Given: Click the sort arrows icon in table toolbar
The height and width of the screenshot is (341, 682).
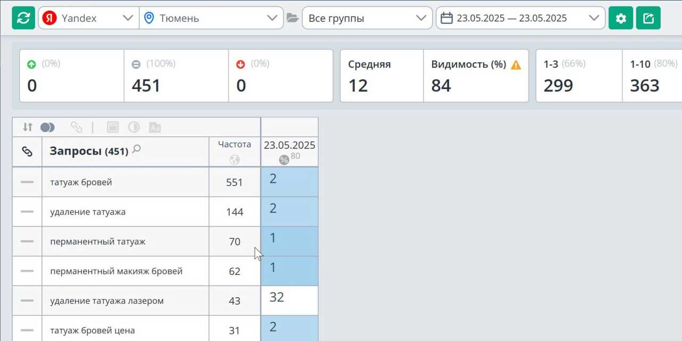Looking at the screenshot, I should coord(28,127).
